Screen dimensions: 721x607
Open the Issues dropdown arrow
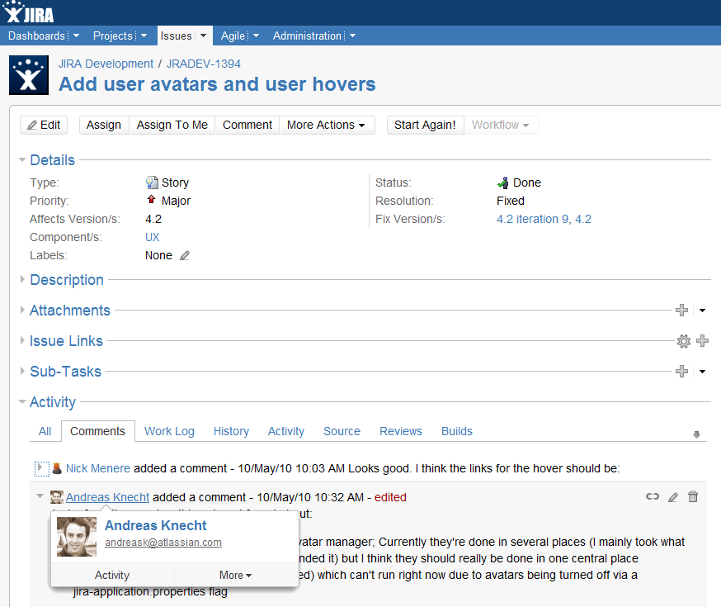[x=203, y=36]
